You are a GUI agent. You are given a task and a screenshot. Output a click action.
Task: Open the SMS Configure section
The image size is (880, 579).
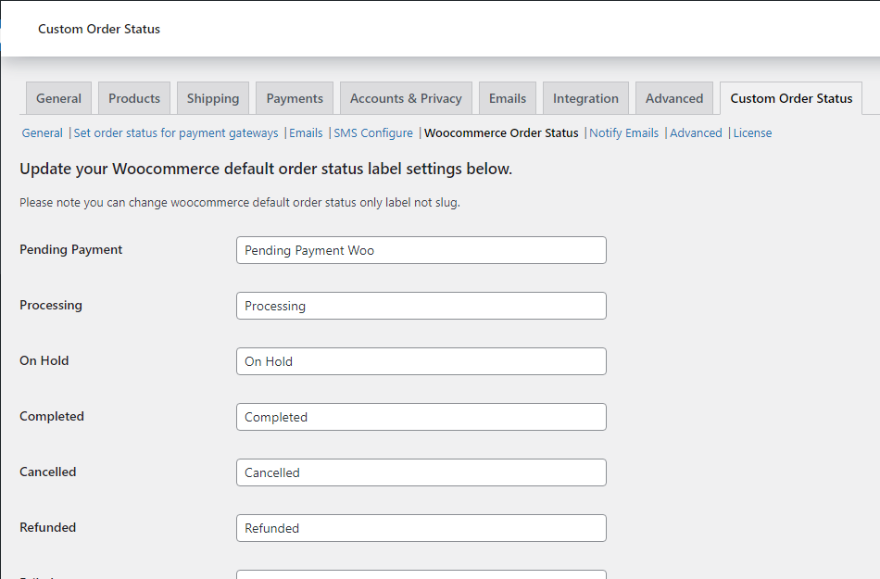[x=372, y=132]
